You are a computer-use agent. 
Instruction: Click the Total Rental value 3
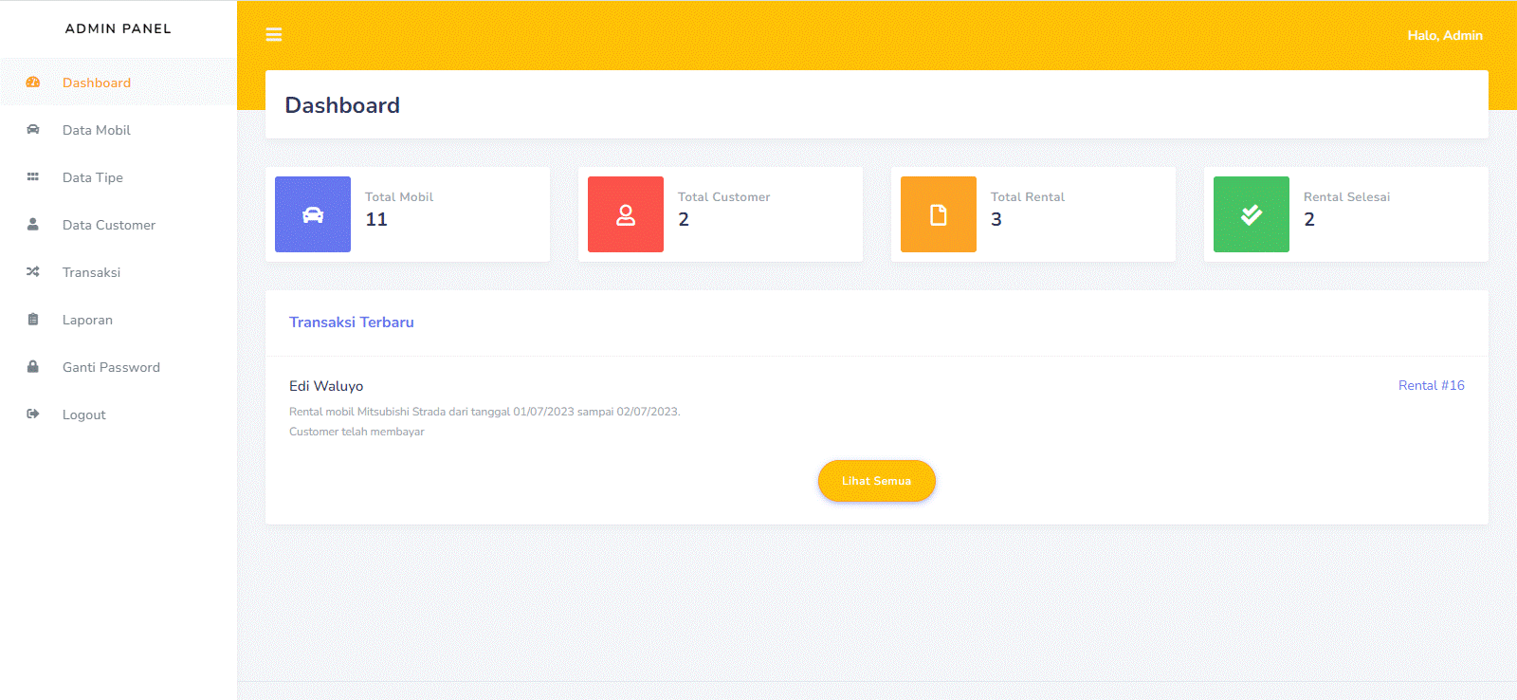coord(996,219)
